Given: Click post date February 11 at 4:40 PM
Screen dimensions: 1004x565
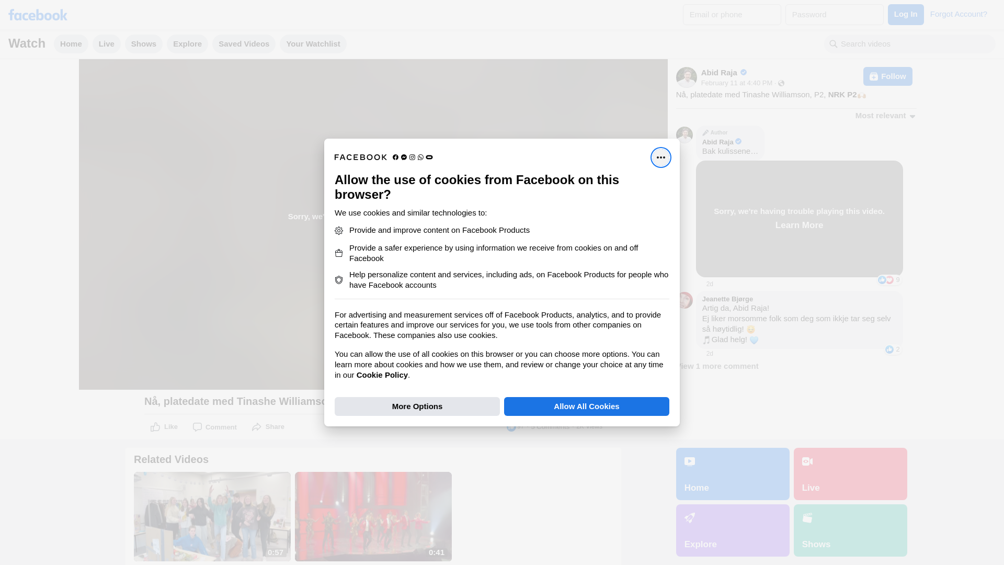Looking at the screenshot, I should pos(737,83).
